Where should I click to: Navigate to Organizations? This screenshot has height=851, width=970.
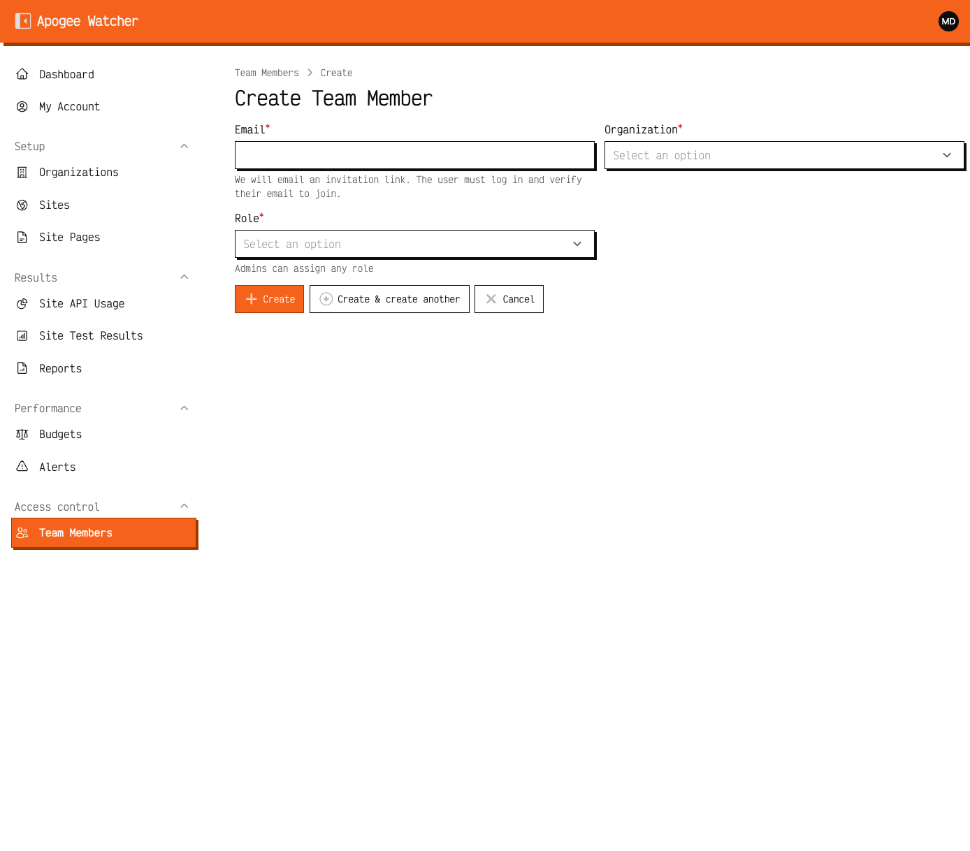point(103,172)
